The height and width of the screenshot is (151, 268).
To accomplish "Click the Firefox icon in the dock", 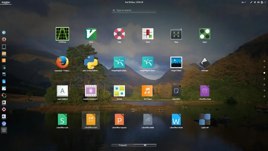I will [x=4, y=39].
